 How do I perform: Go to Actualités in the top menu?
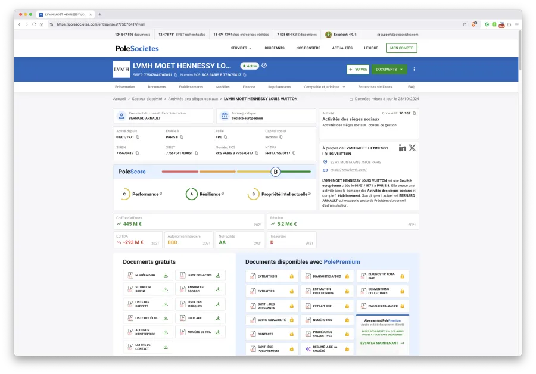tap(342, 48)
